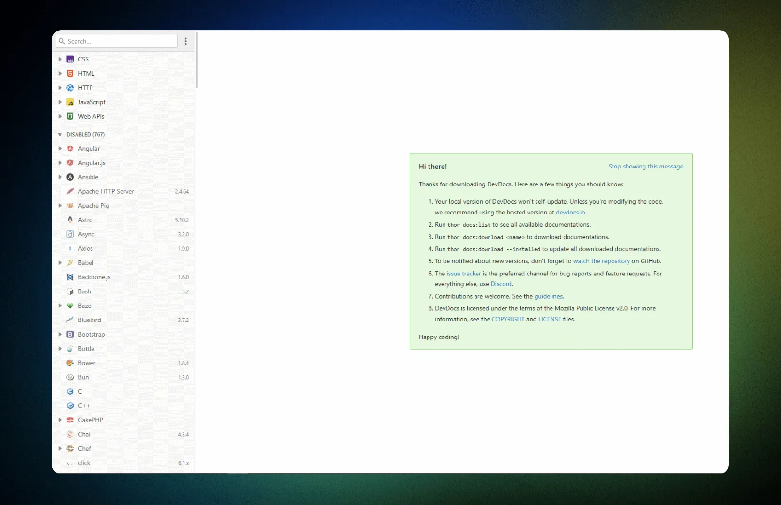Open the devdocs.io link

[570, 213]
